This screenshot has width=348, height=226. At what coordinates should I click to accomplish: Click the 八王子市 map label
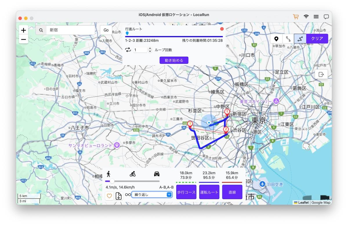pos(80,127)
